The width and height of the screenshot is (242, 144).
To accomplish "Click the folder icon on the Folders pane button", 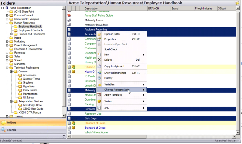I will pos(3,123).
